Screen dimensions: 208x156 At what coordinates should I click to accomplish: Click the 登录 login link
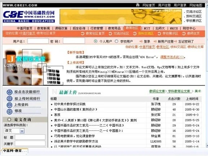[x=147, y=42]
